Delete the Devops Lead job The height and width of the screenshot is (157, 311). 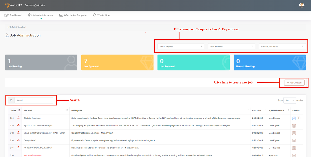click(x=294, y=140)
